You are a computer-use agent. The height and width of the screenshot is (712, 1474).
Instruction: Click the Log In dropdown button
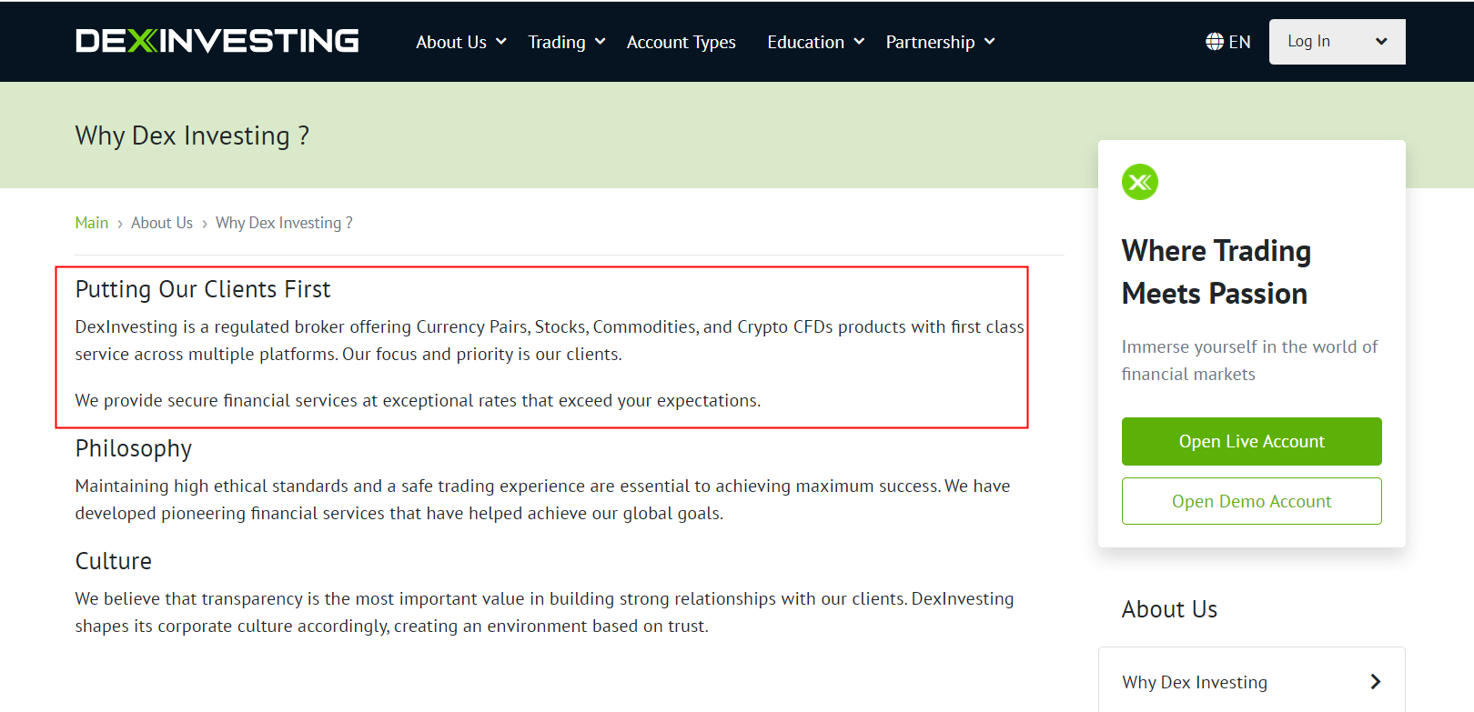pos(1336,42)
